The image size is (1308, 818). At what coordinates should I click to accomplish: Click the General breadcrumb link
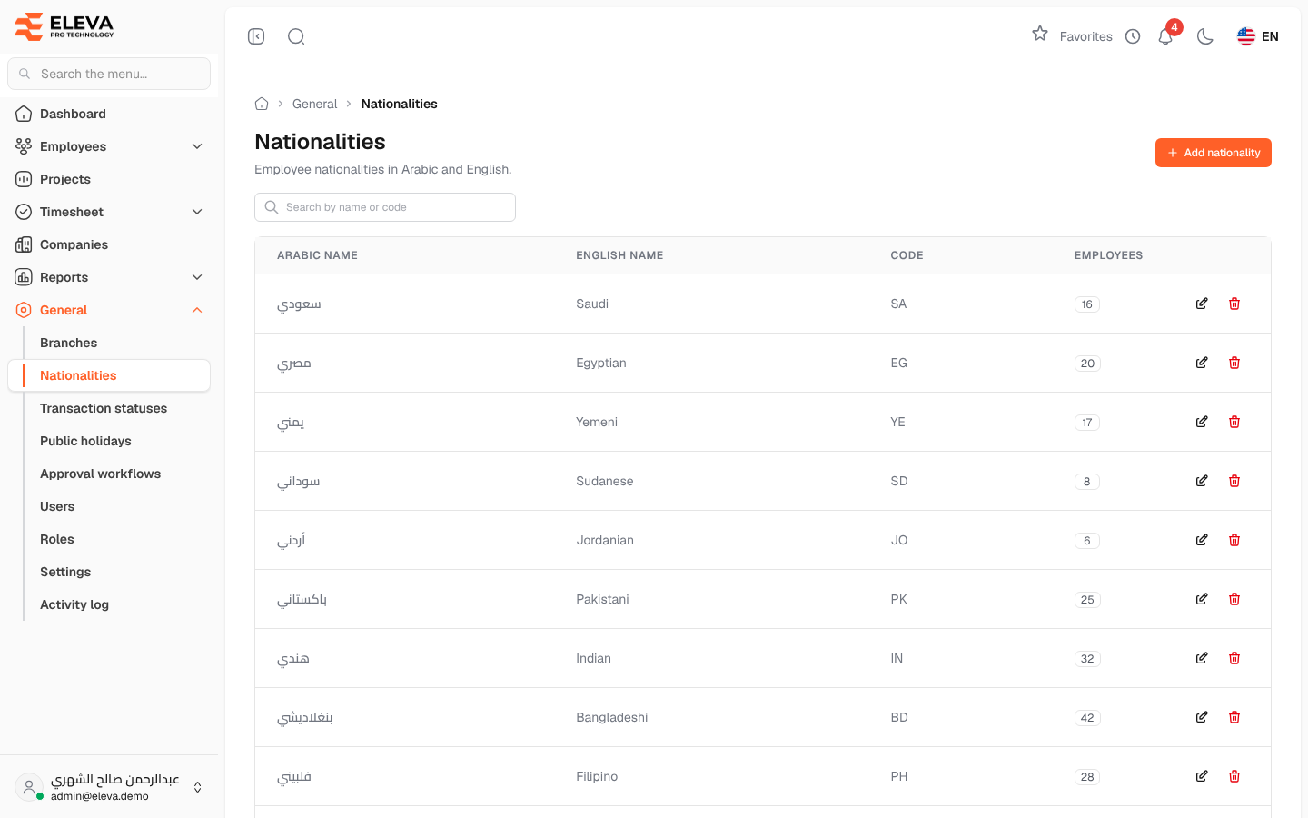pos(314,104)
